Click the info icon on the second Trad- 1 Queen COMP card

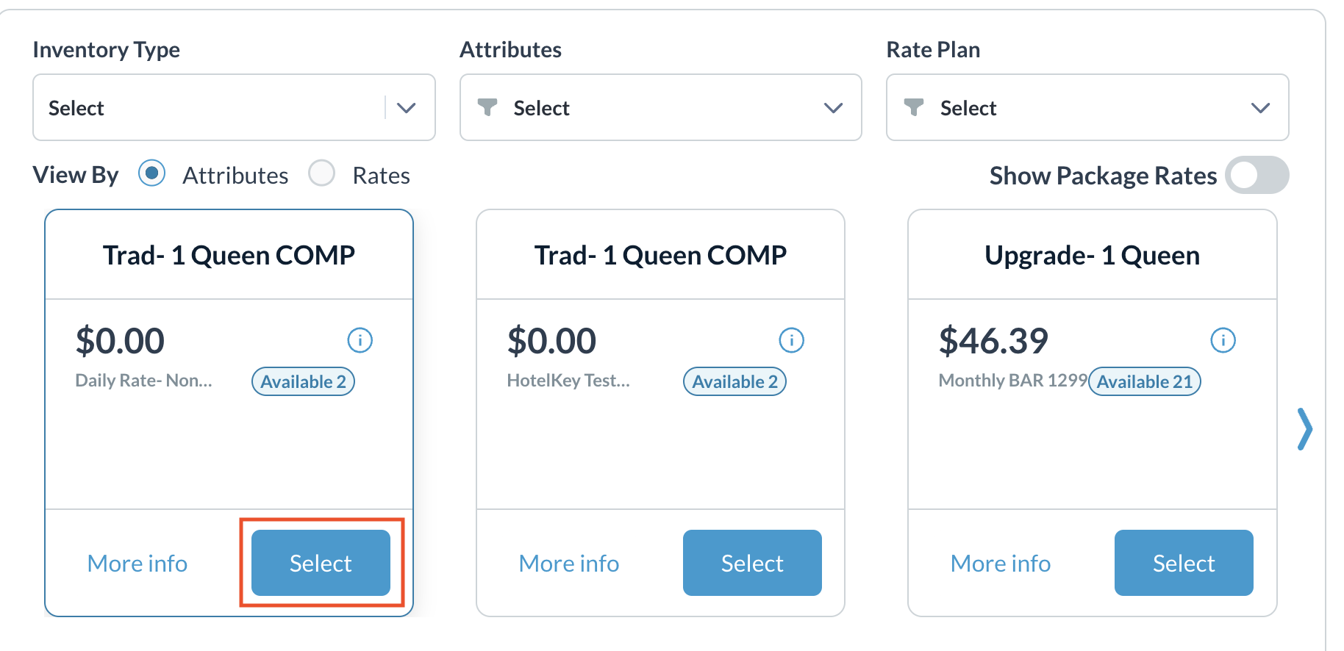click(791, 339)
